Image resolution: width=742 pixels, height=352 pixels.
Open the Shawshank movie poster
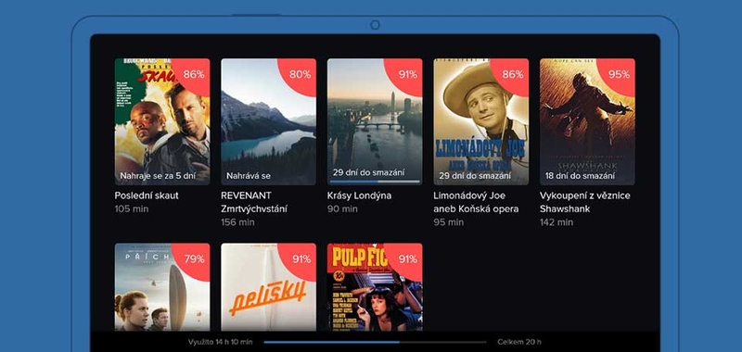click(x=587, y=121)
